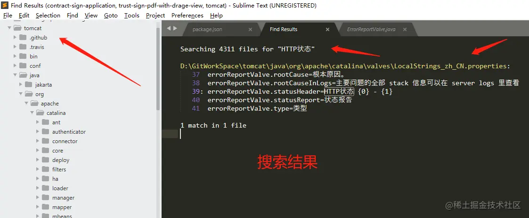This screenshot has width=529, height=218.
Task: Collapse the apache folder
Action: tap(26, 103)
